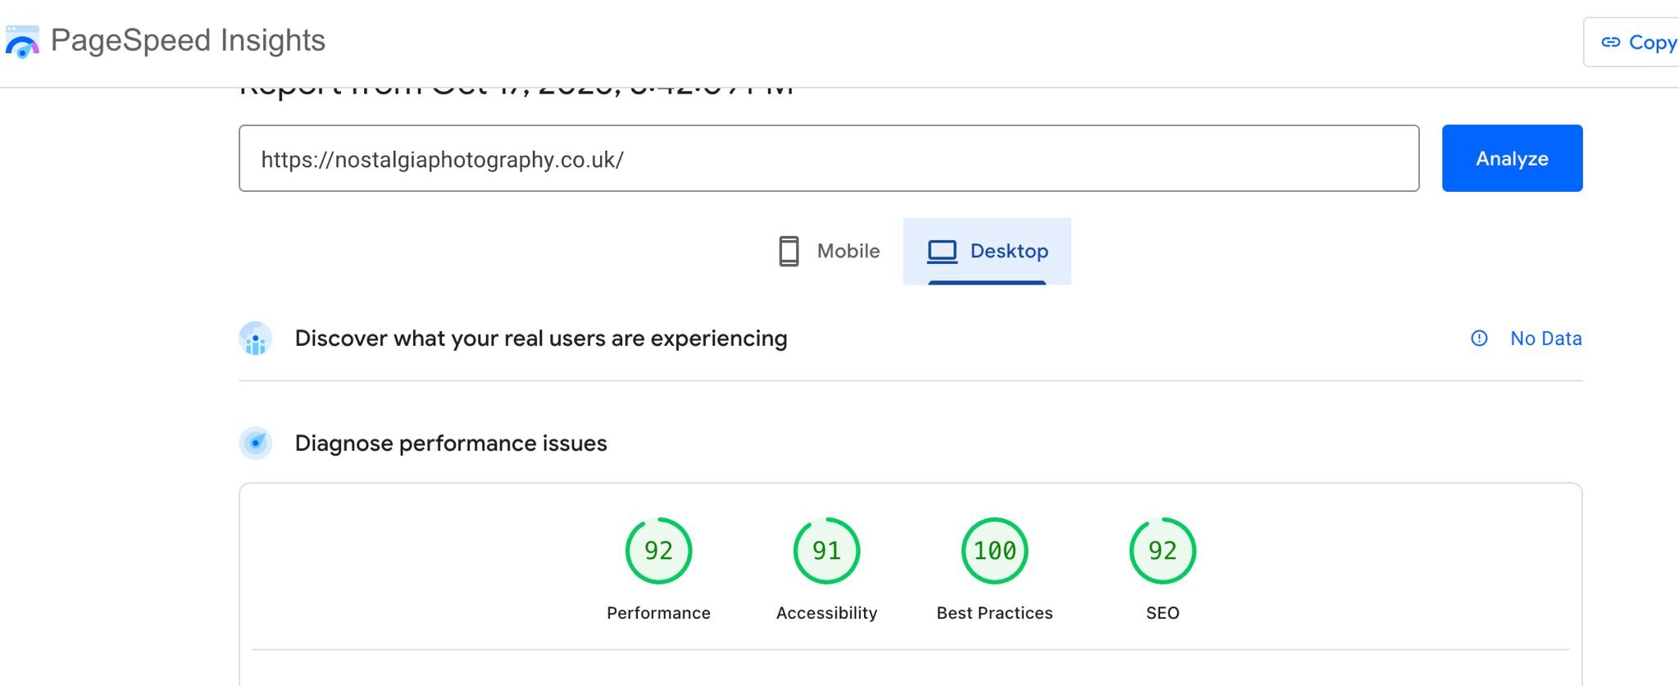Focus the URL input field

point(828,159)
